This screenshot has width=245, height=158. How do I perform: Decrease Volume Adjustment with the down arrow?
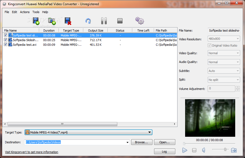(238, 90)
